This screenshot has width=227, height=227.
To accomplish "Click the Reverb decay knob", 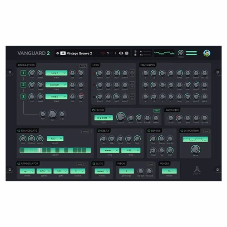I will [x=162, y=138].
